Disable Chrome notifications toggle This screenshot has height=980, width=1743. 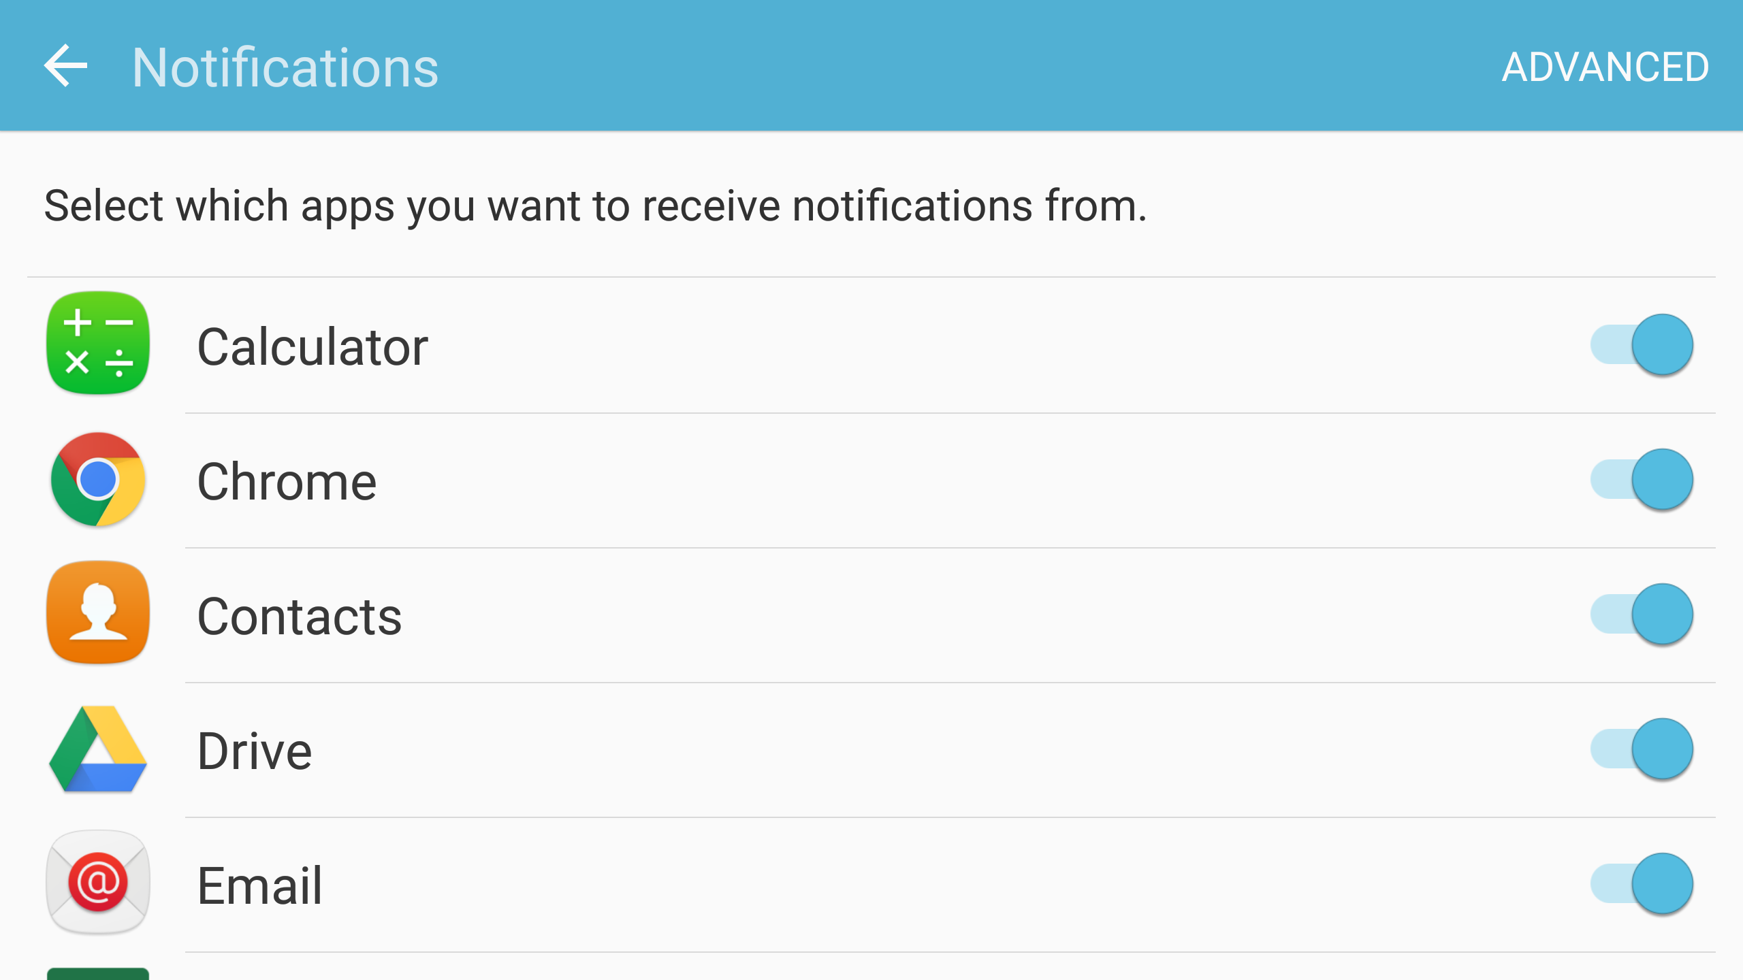(x=1657, y=478)
